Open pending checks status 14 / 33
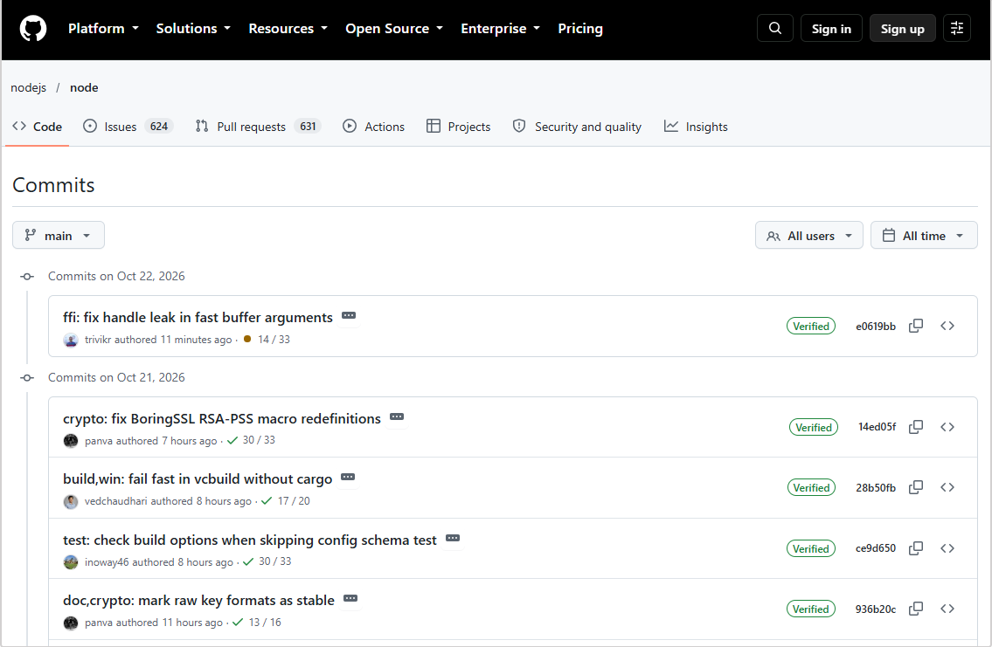The height and width of the screenshot is (647, 992). (x=267, y=340)
